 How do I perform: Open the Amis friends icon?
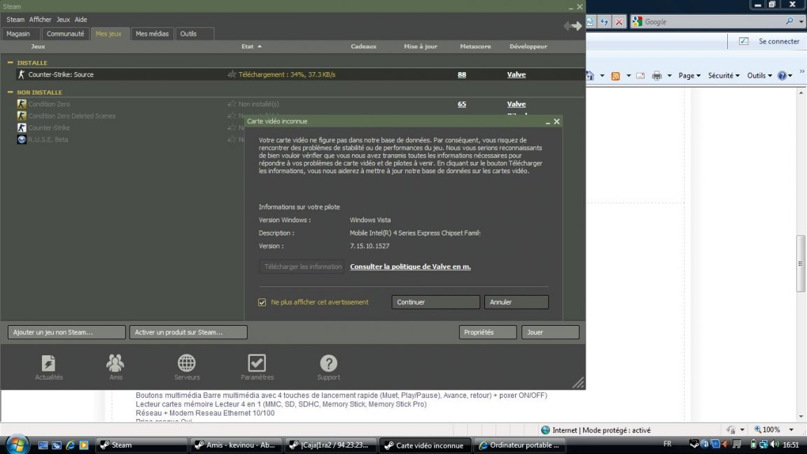click(x=115, y=363)
